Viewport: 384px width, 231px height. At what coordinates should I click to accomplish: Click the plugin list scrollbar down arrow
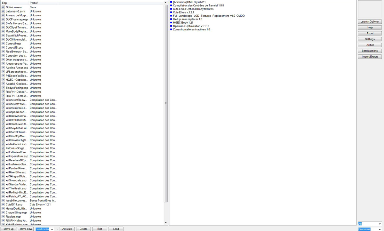[x=165, y=223]
